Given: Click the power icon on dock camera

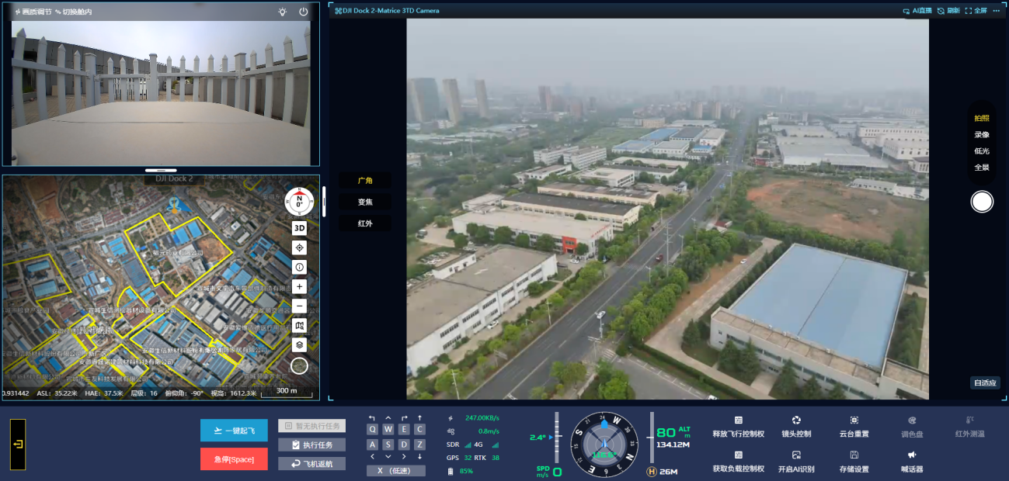Looking at the screenshot, I should [x=303, y=12].
